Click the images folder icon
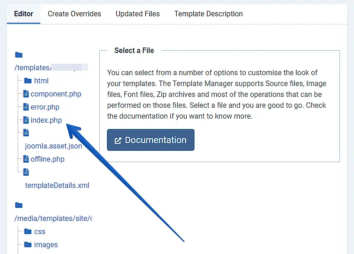The width and height of the screenshot is (354, 254). (28, 245)
